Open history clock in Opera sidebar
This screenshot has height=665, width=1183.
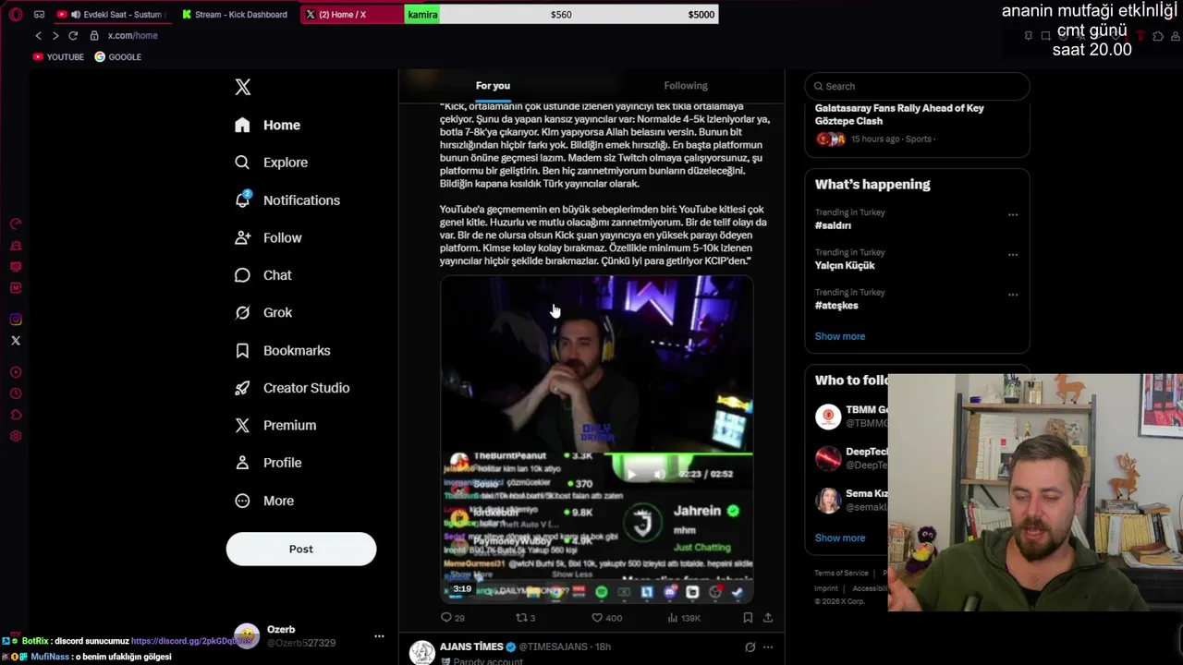click(x=16, y=393)
